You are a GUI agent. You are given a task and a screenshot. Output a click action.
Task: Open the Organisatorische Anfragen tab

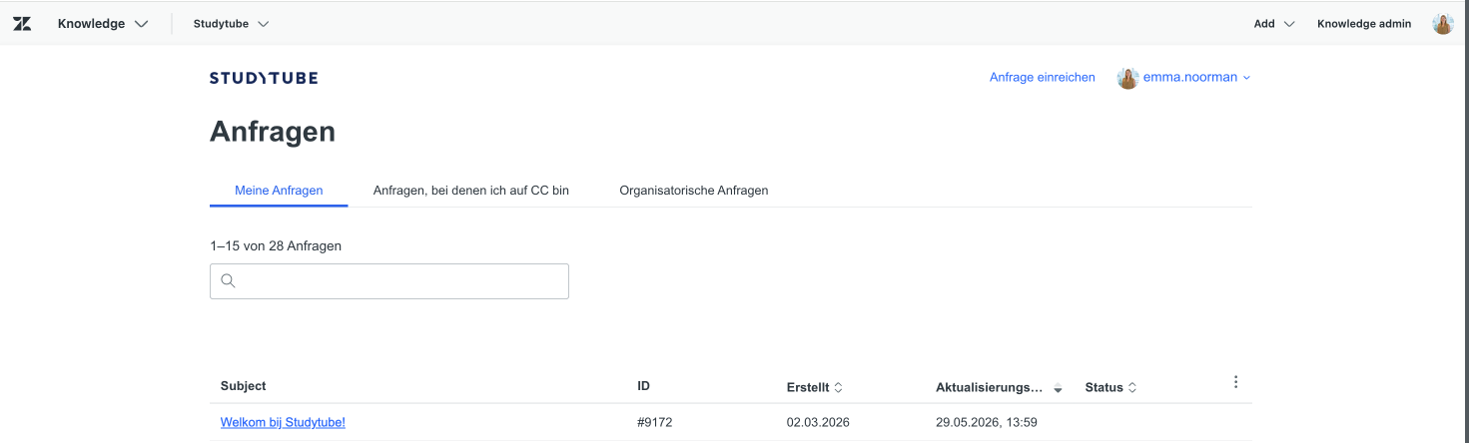[x=694, y=190]
